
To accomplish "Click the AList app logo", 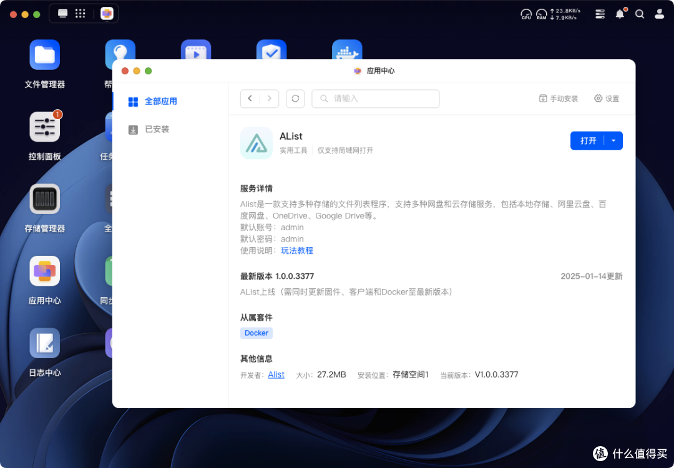I will click(256, 143).
